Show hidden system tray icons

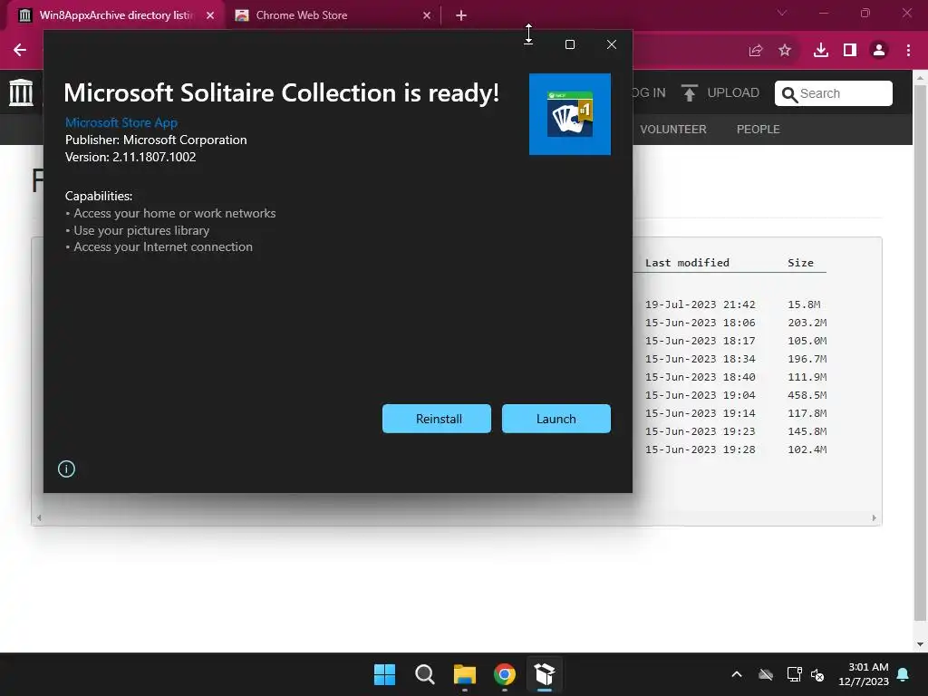tap(737, 674)
